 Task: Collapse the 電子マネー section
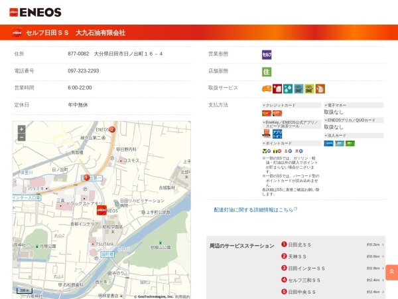(x=354, y=105)
